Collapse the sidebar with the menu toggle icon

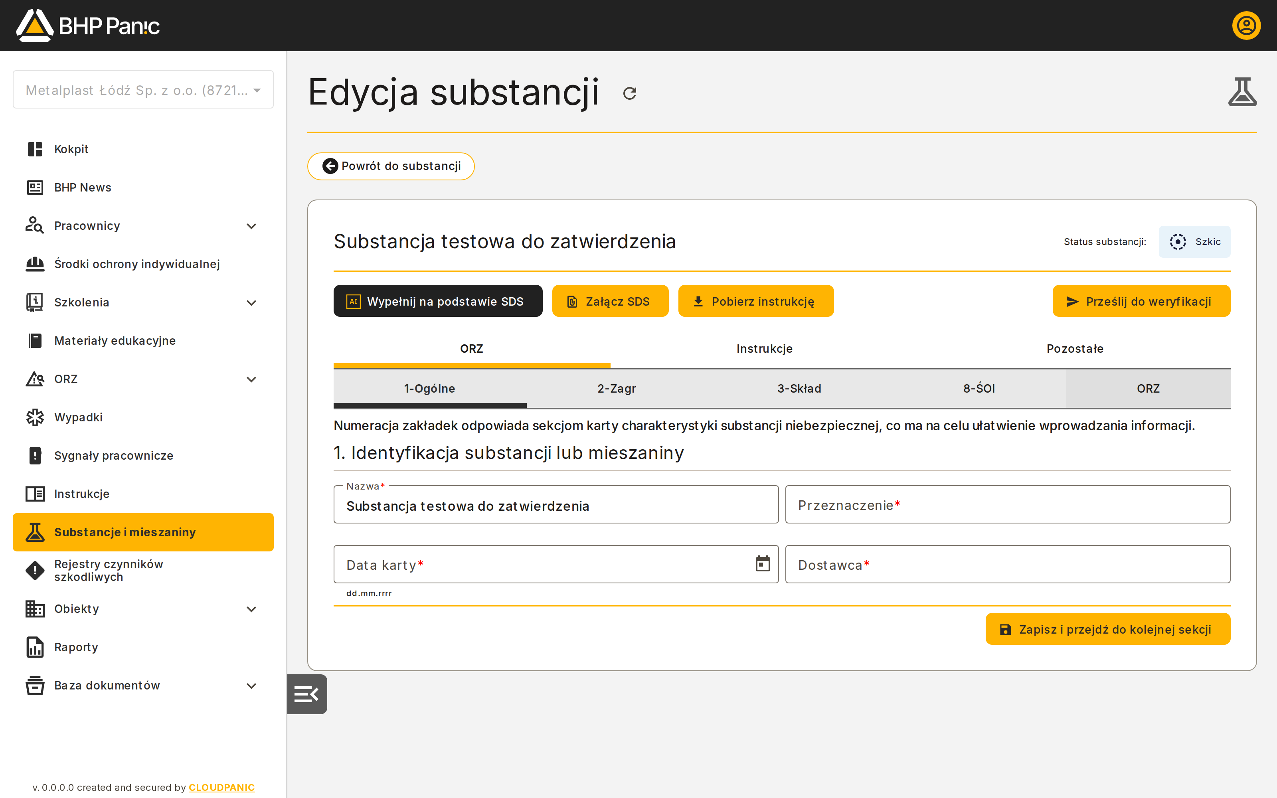pos(306,694)
